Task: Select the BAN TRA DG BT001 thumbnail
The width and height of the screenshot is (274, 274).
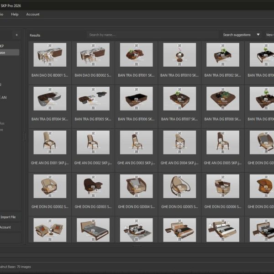Action: (x=136, y=55)
